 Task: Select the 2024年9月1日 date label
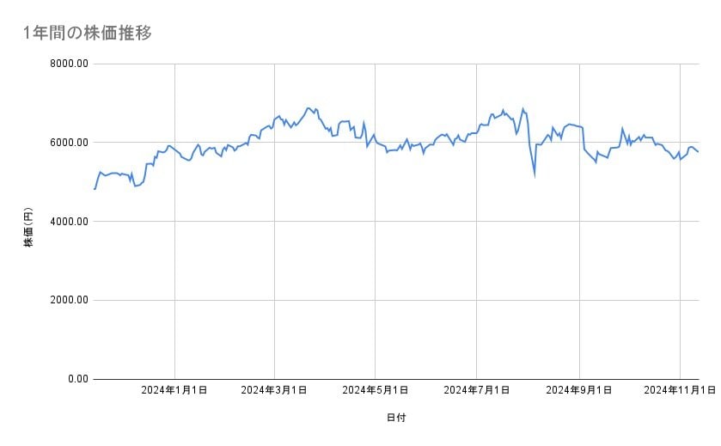(579, 390)
